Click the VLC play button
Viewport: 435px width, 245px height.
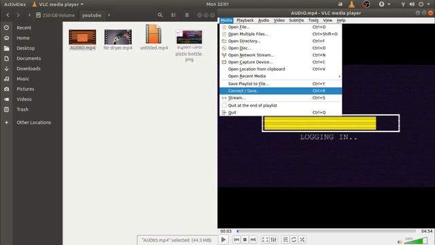(x=224, y=240)
